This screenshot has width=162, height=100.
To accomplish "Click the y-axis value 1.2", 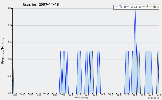I will (x=9, y=42).
